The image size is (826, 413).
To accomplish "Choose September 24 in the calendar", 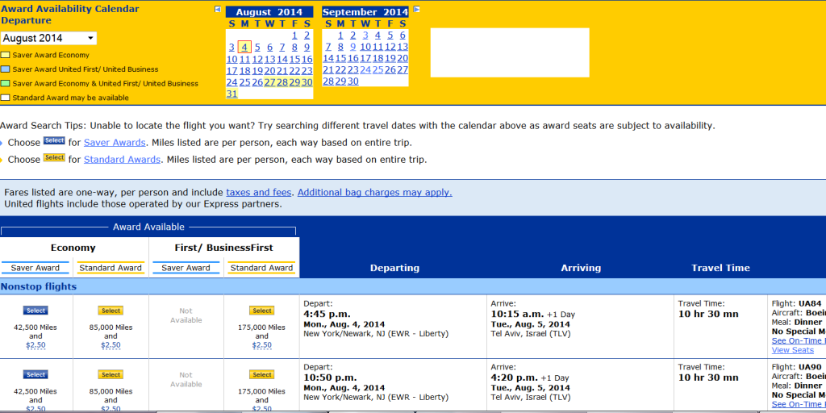I will [x=365, y=70].
